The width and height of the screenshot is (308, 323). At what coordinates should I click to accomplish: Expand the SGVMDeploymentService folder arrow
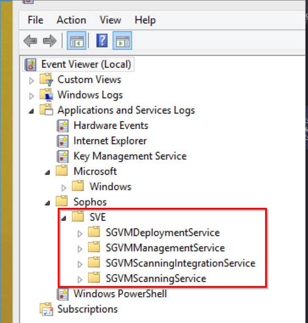pyautogui.click(x=80, y=234)
